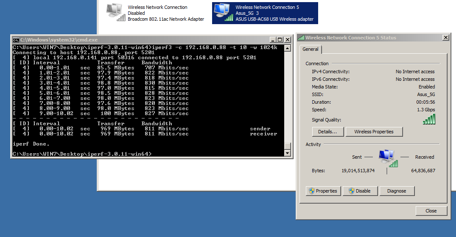456x237 pixels.
Task: Click the Activity network computers icon
Action: coord(386,157)
